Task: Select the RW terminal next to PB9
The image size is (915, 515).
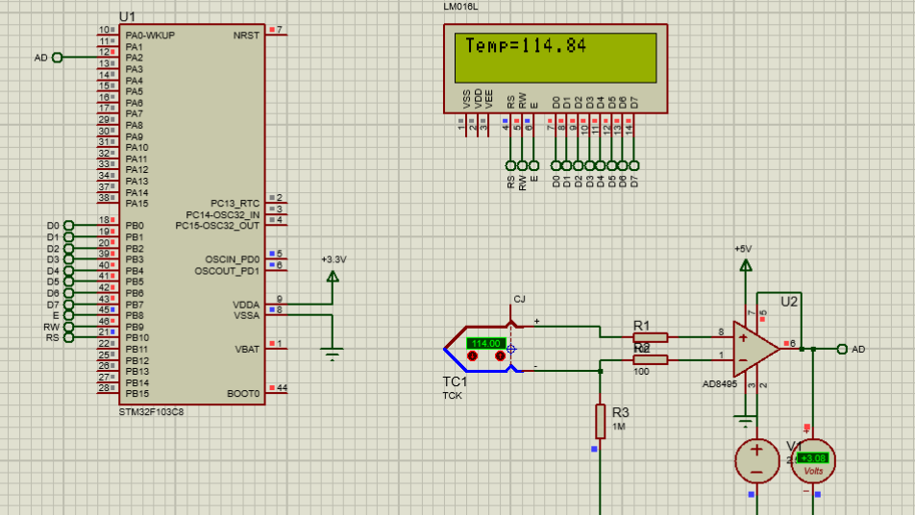Action: (x=68, y=327)
